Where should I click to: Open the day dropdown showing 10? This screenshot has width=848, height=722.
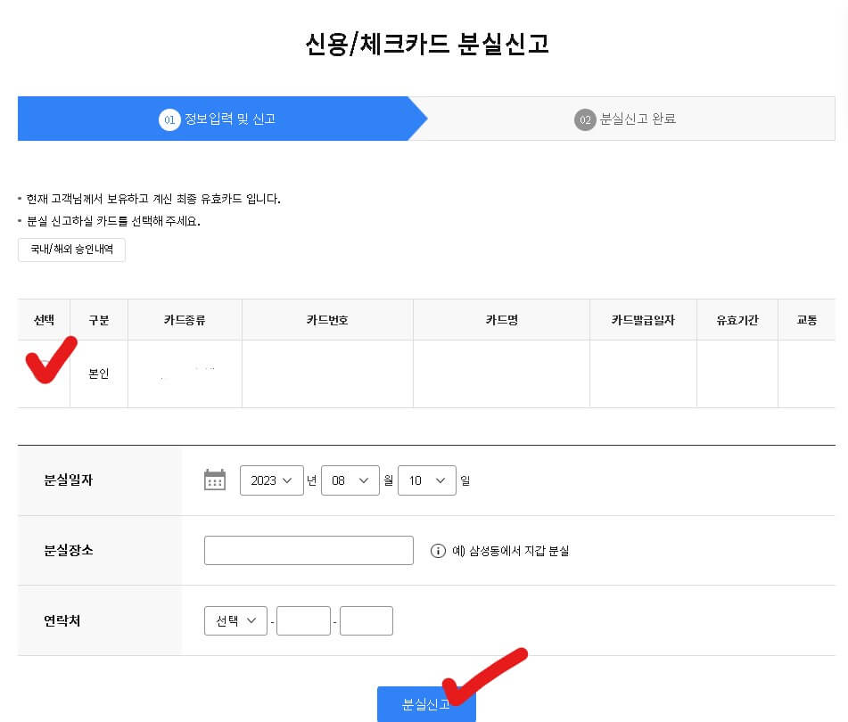tap(426, 480)
